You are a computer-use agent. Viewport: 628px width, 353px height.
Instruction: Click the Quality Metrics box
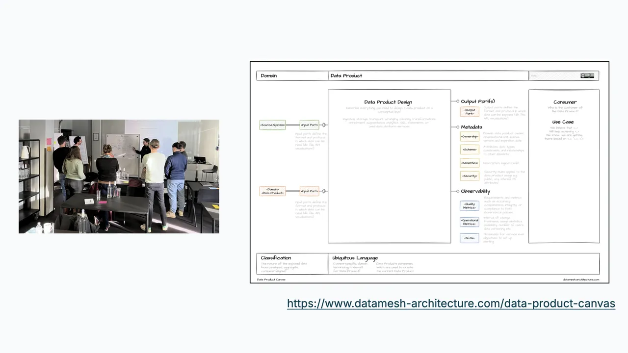[470, 206]
